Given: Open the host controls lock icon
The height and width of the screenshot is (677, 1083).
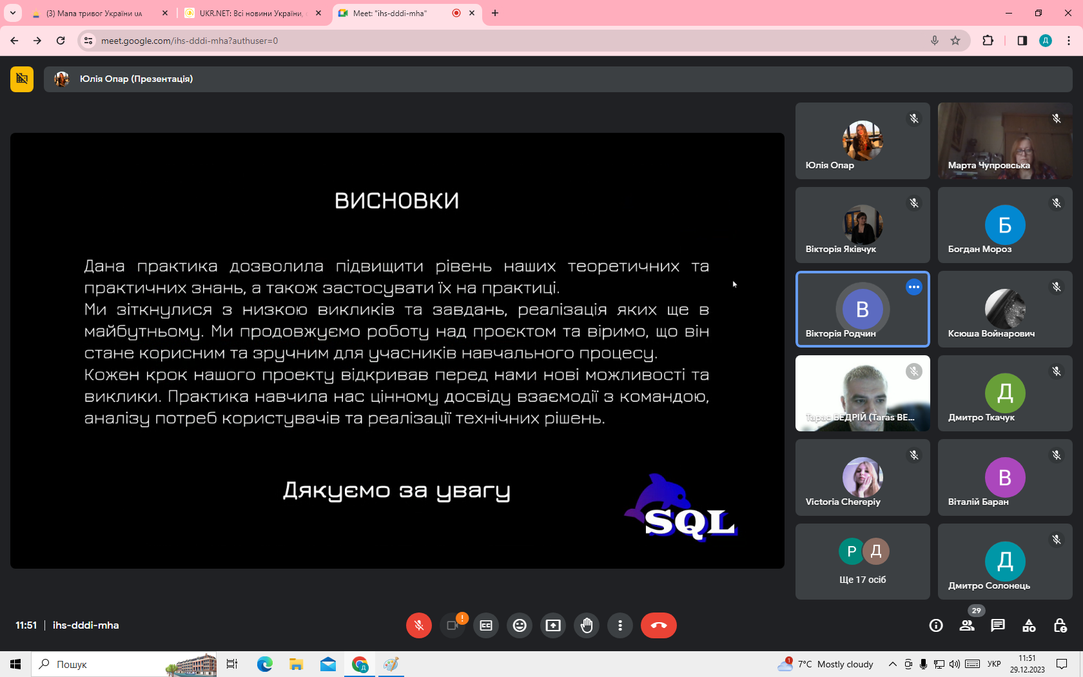Looking at the screenshot, I should 1060,625.
